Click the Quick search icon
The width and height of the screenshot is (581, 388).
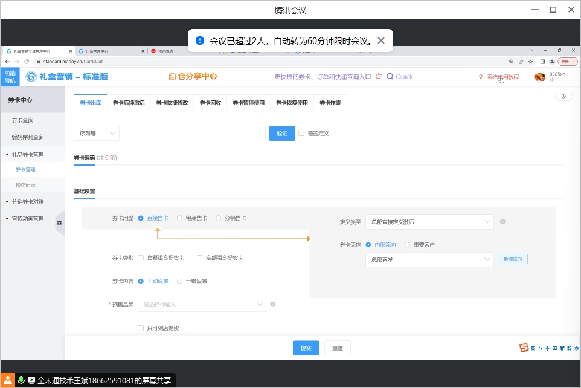coord(390,77)
